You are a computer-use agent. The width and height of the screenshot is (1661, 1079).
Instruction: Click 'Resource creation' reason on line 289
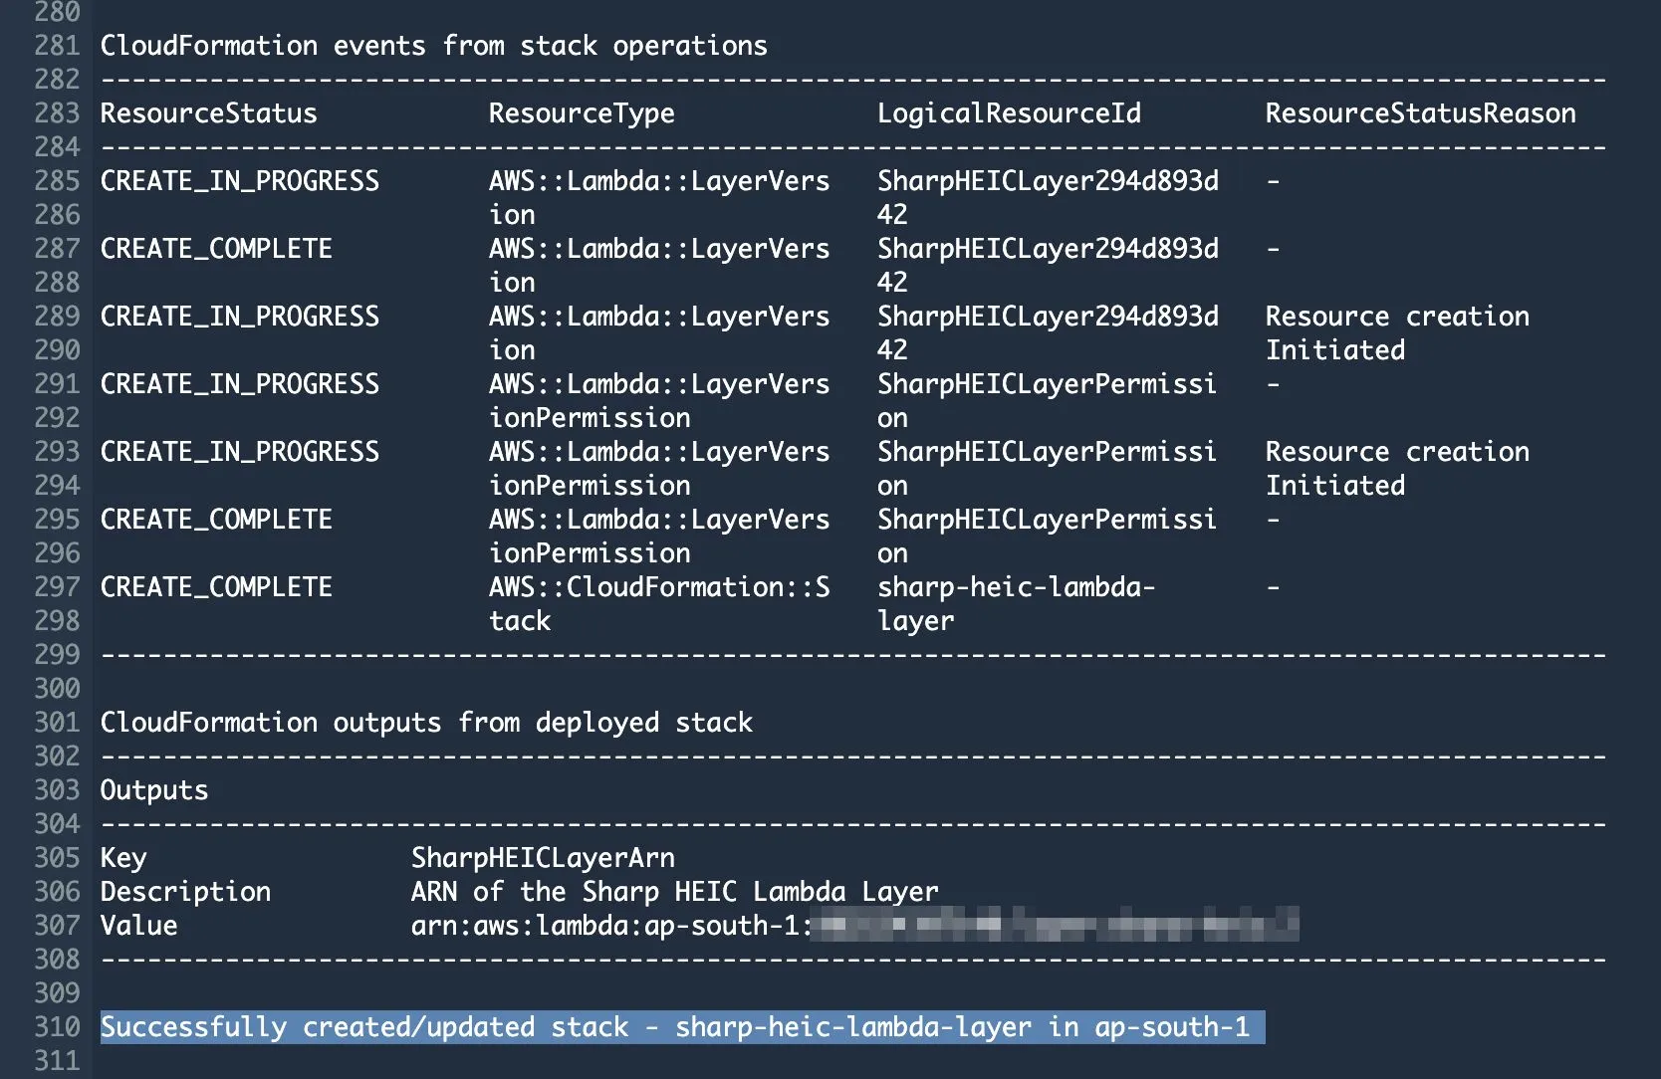1397,317
